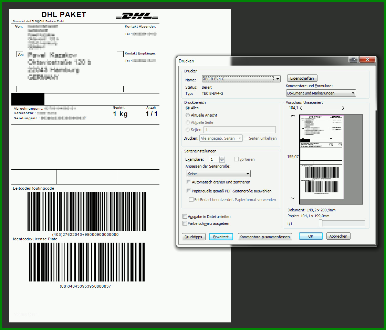Toggle Bei Bedarf benutzerdef. Papierformat verwenden

coord(191,199)
